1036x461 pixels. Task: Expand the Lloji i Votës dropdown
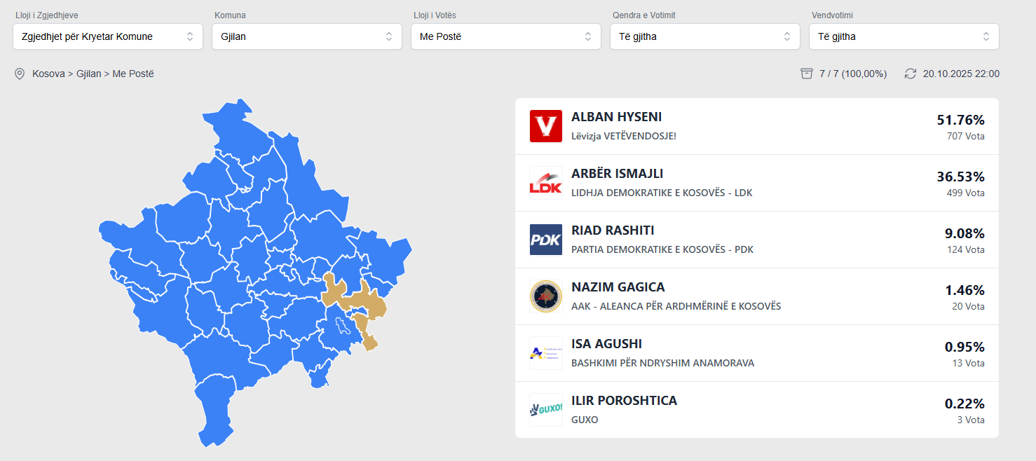(x=506, y=36)
